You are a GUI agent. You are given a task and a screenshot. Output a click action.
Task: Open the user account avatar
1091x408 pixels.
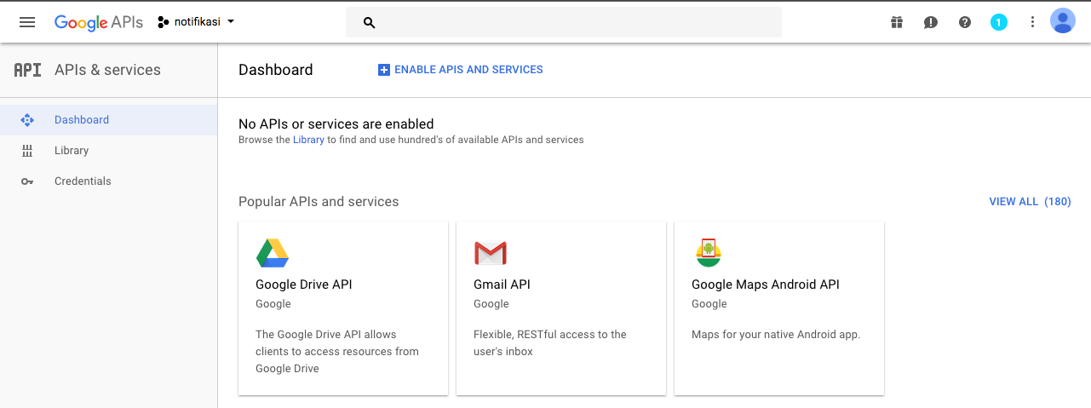1063,21
